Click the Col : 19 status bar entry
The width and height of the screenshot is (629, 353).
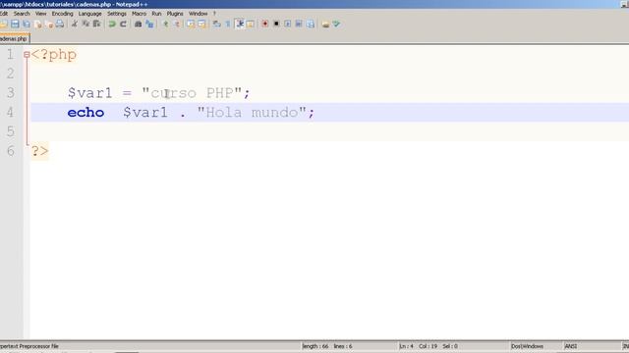[x=429, y=346]
